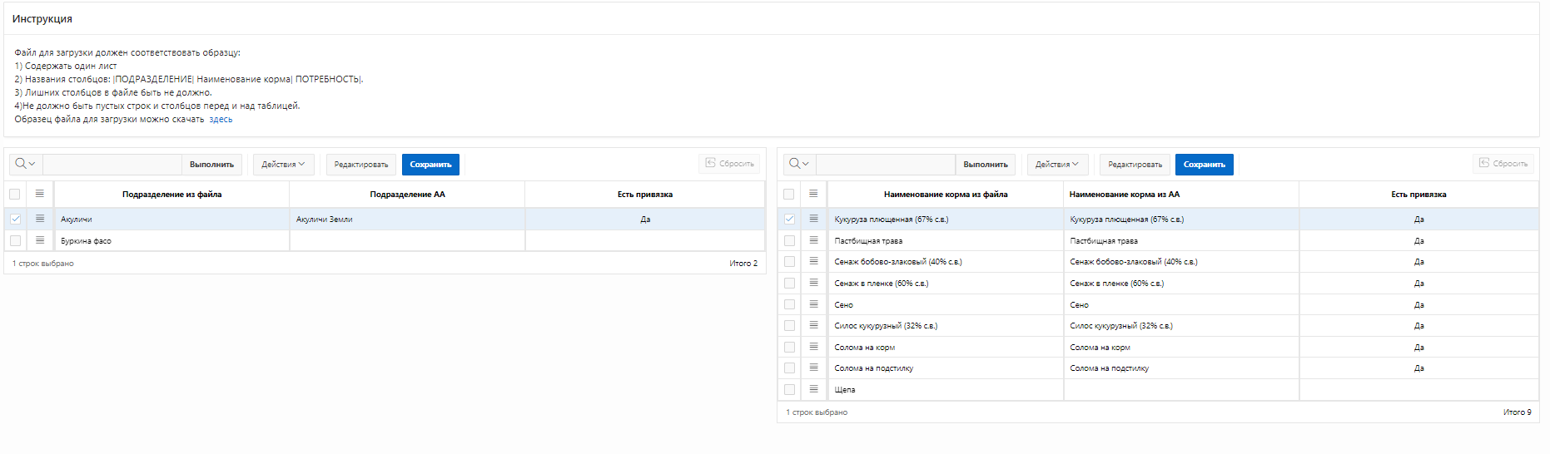Tick the checkbox for Силос кукурузный row
Image resolution: width=1550 pixels, height=454 pixels.
pos(789,326)
